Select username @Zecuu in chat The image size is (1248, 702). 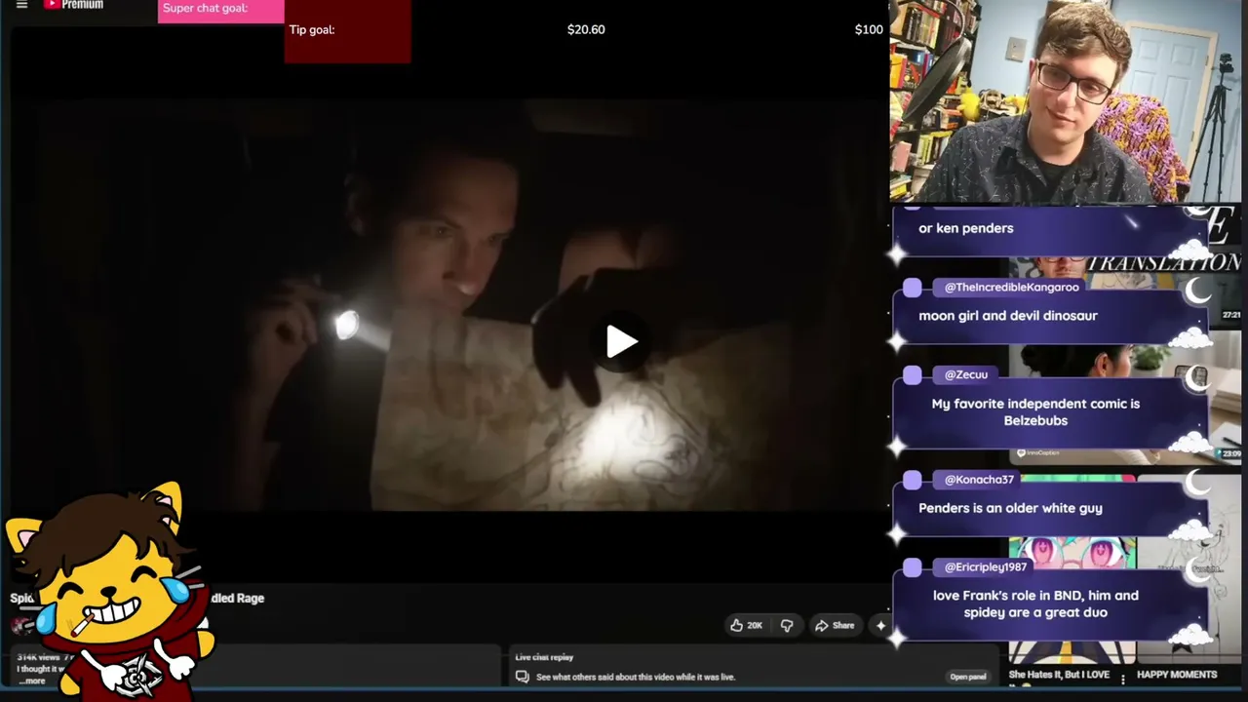(x=965, y=374)
